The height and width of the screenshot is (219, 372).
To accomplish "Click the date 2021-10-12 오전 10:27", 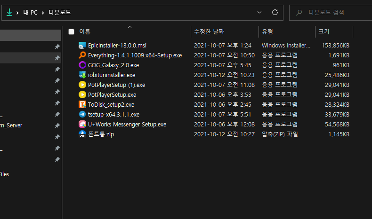I will point(224,134).
